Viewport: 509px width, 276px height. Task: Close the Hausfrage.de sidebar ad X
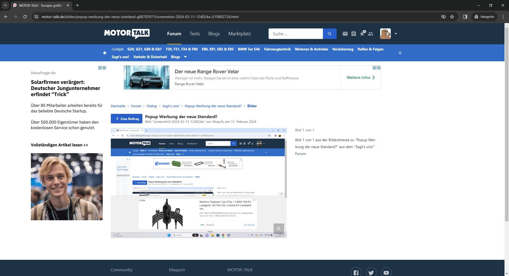(104, 68)
